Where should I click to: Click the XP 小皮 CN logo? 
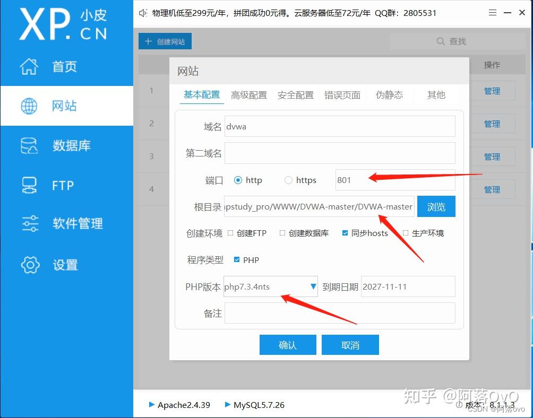[x=63, y=24]
